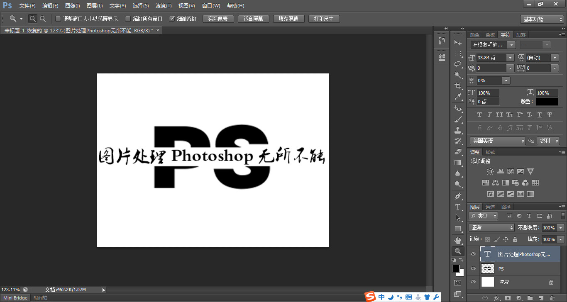Open the leading (自动) dropdown
Image resolution: width=567 pixels, height=302 pixels.
[x=555, y=58]
